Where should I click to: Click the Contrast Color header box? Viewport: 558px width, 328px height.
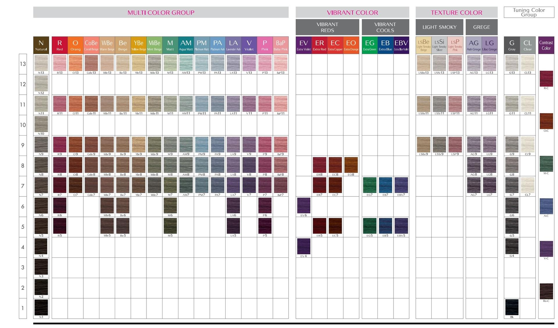(x=546, y=45)
